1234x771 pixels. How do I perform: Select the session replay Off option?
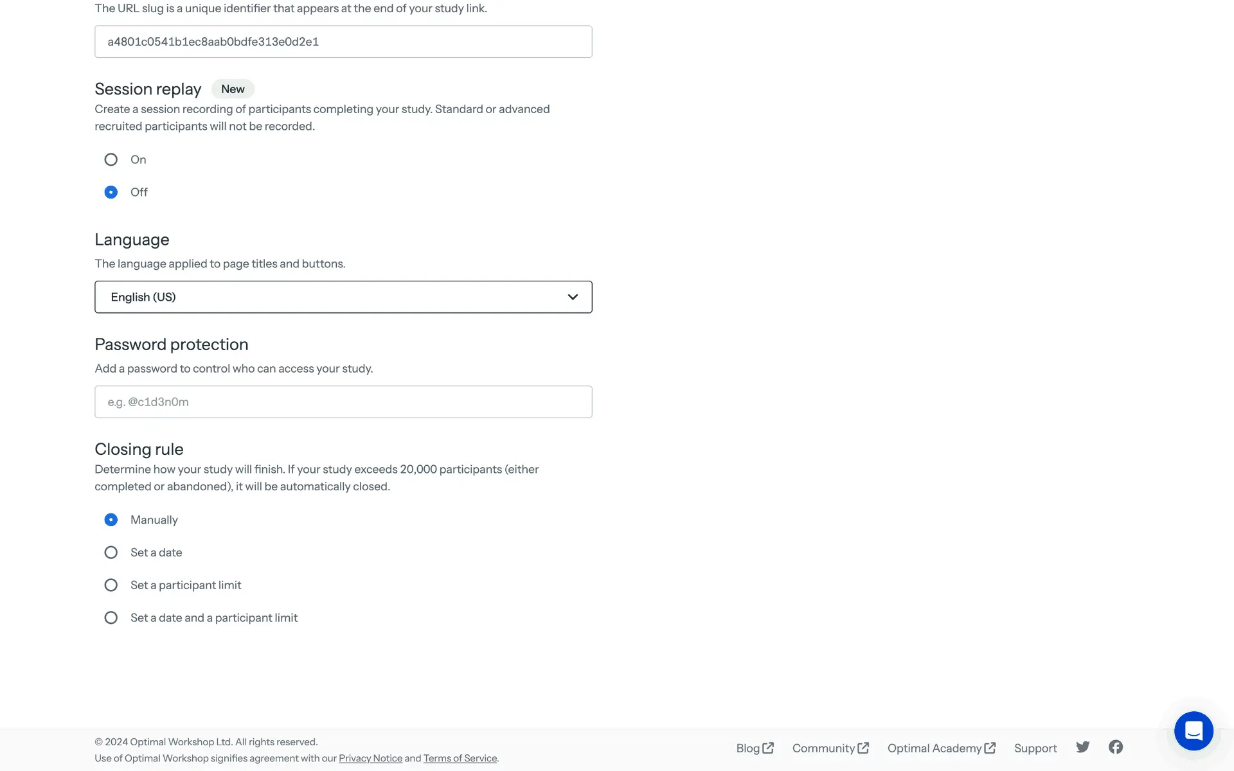111,192
